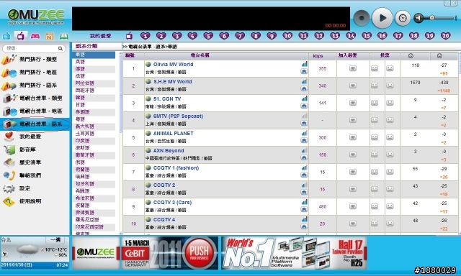Screen dimensions: 461x276
Task: Select favorite slot heart number 15
Action: [x=367, y=36]
